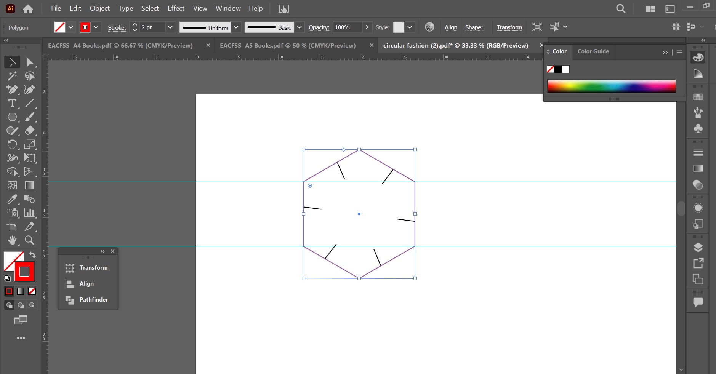This screenshot has width=716, height=374.
Task: Select the Rotate tool
Action: tap(12, 144)
